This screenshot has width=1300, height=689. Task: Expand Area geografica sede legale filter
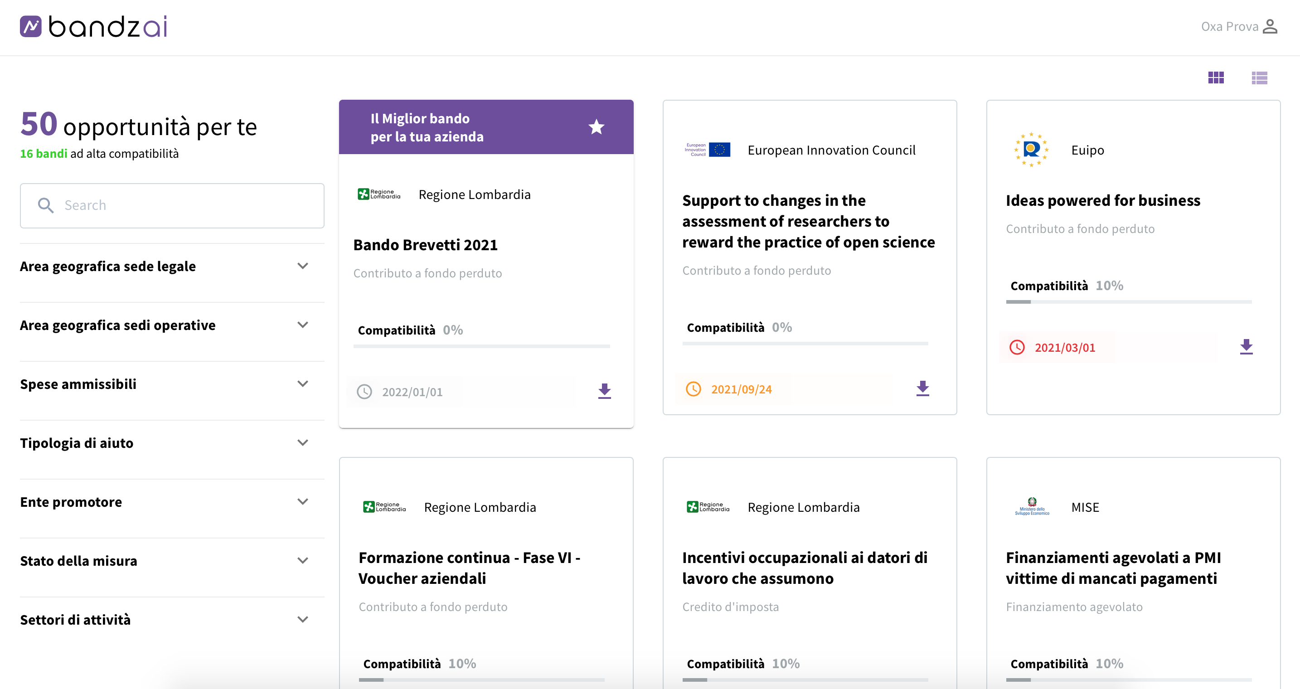pos(172,267)
